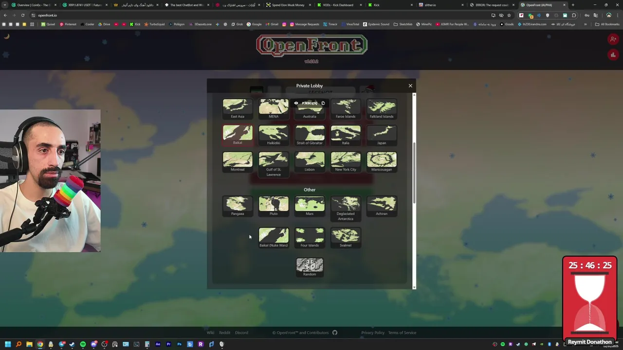Viewport: 623px width, 350px height.
Task: Choose the Mars map
Action: [310, 206]
